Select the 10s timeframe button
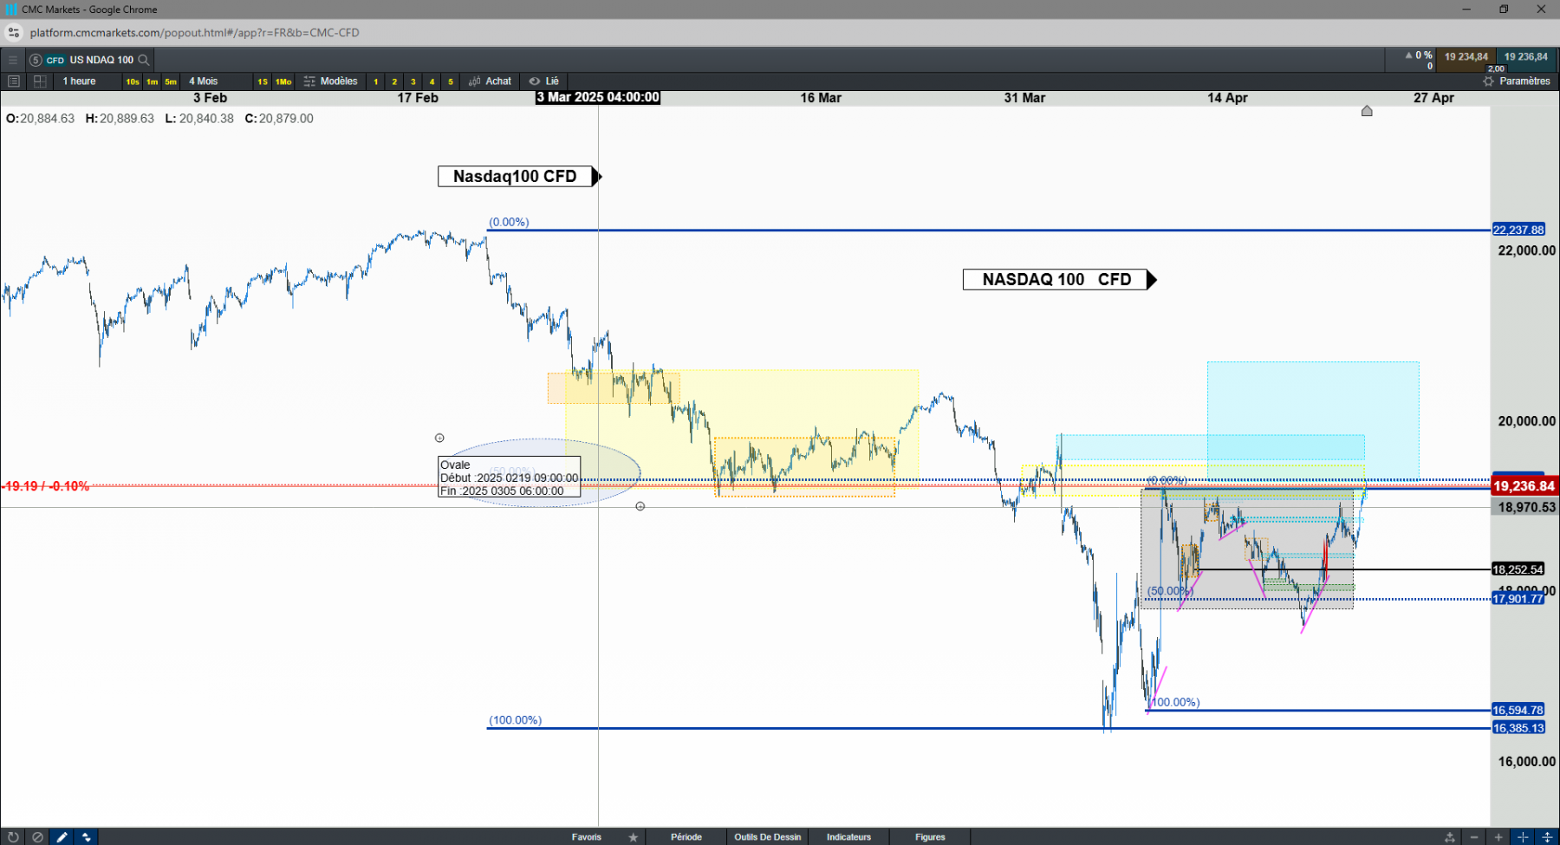This screenshot has height=845, width=1560. (x=132, y=81)
